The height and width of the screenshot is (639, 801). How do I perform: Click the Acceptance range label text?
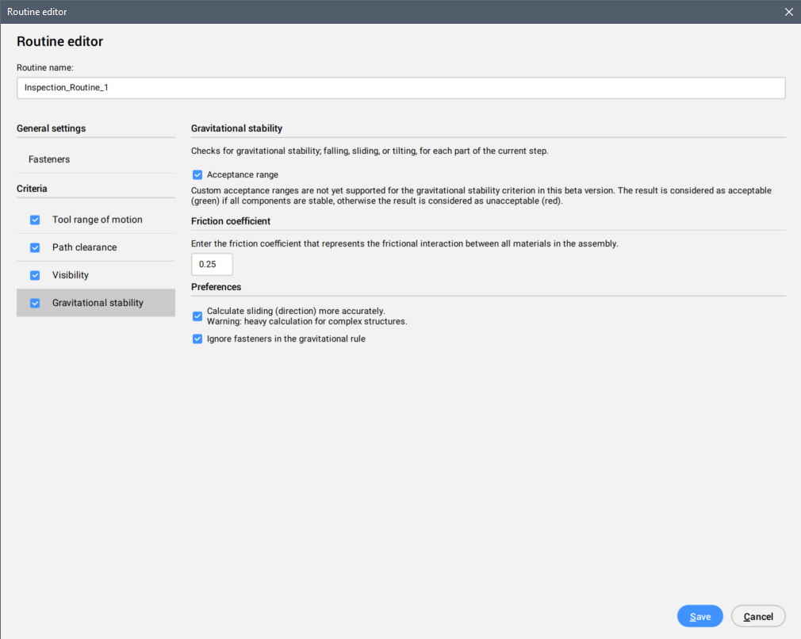coord(243,174)
